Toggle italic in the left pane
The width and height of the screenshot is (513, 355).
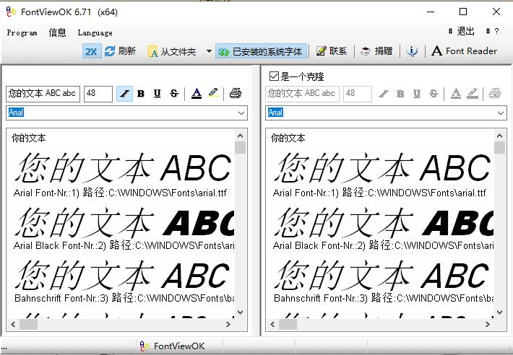[x=124, y=94]
